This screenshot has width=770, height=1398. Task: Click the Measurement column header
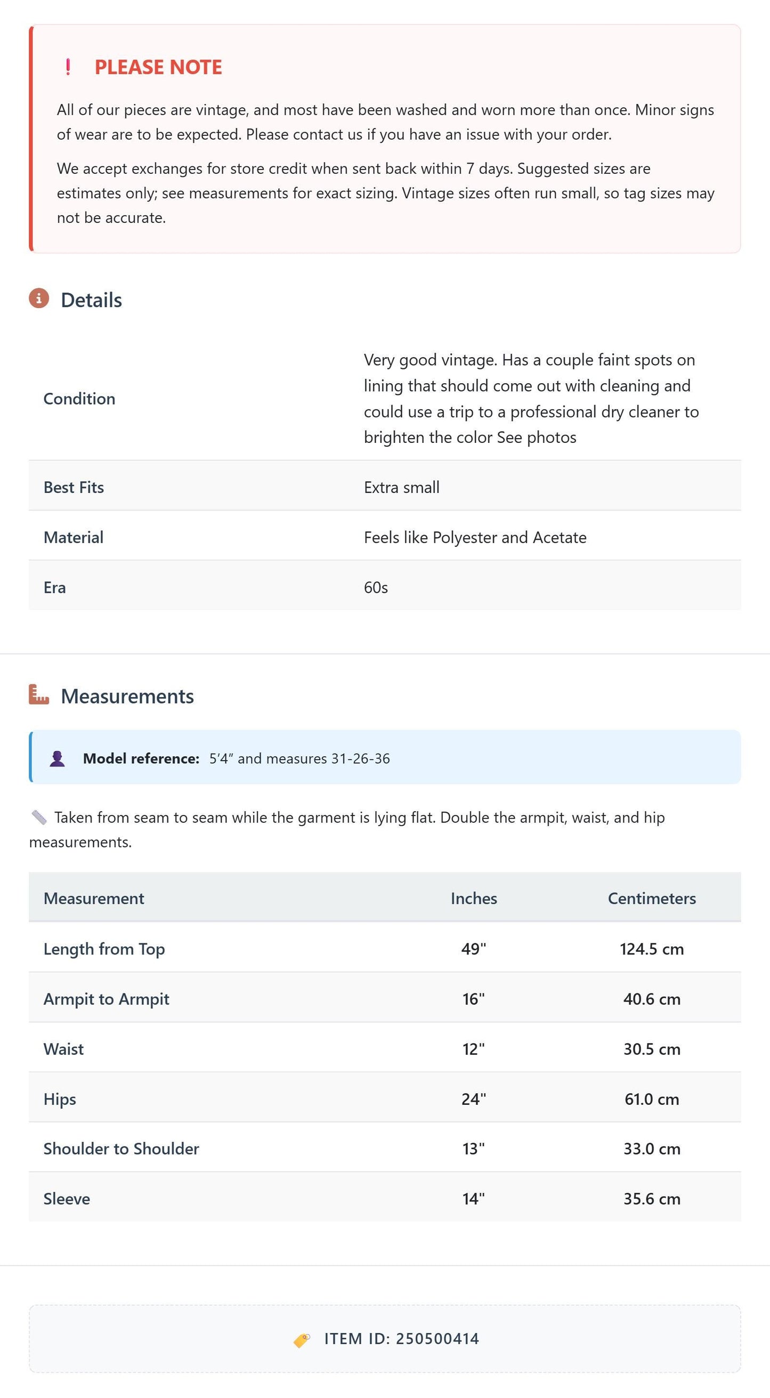point(94,898)
